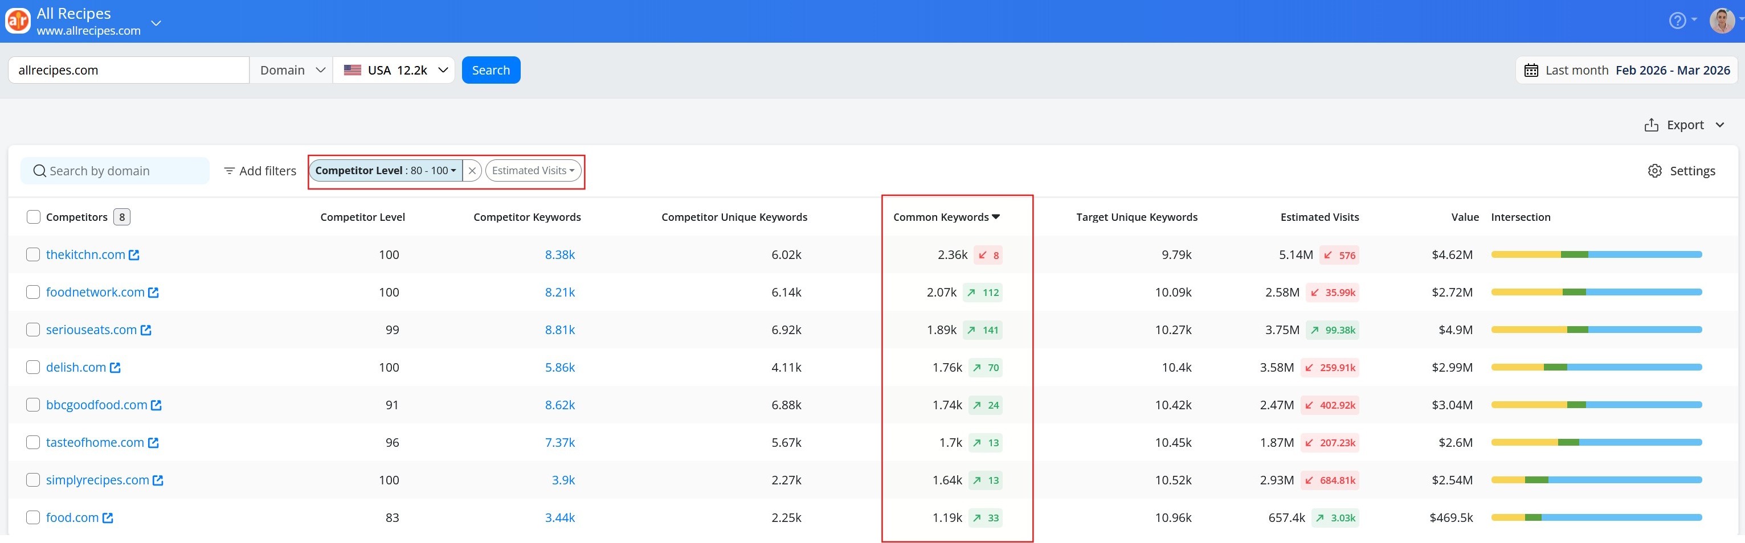This screenshot has height=543, width=1745.
Task: Check the foodnetwork.com row checkbox
Action: [33, 292]
